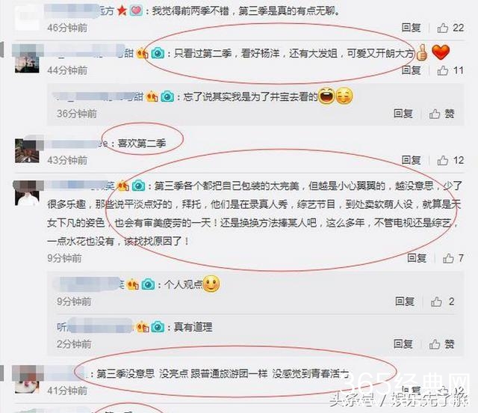Reply to the 个人观点 comment

point(405,302)
